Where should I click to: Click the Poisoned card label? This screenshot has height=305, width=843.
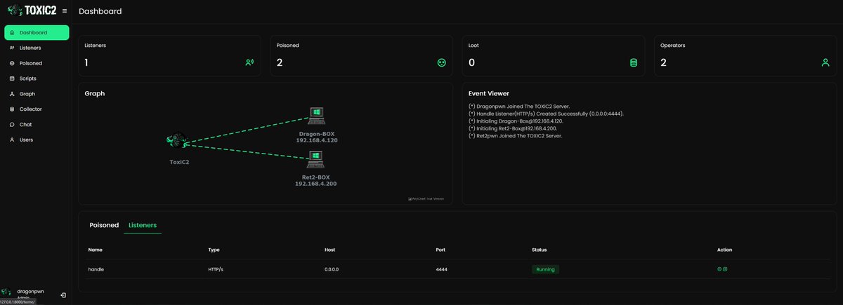pyautogui.click(x=288, y=45)
